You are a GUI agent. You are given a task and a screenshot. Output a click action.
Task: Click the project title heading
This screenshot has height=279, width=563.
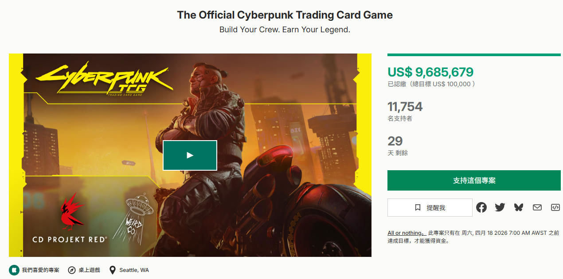click(285, 15)
